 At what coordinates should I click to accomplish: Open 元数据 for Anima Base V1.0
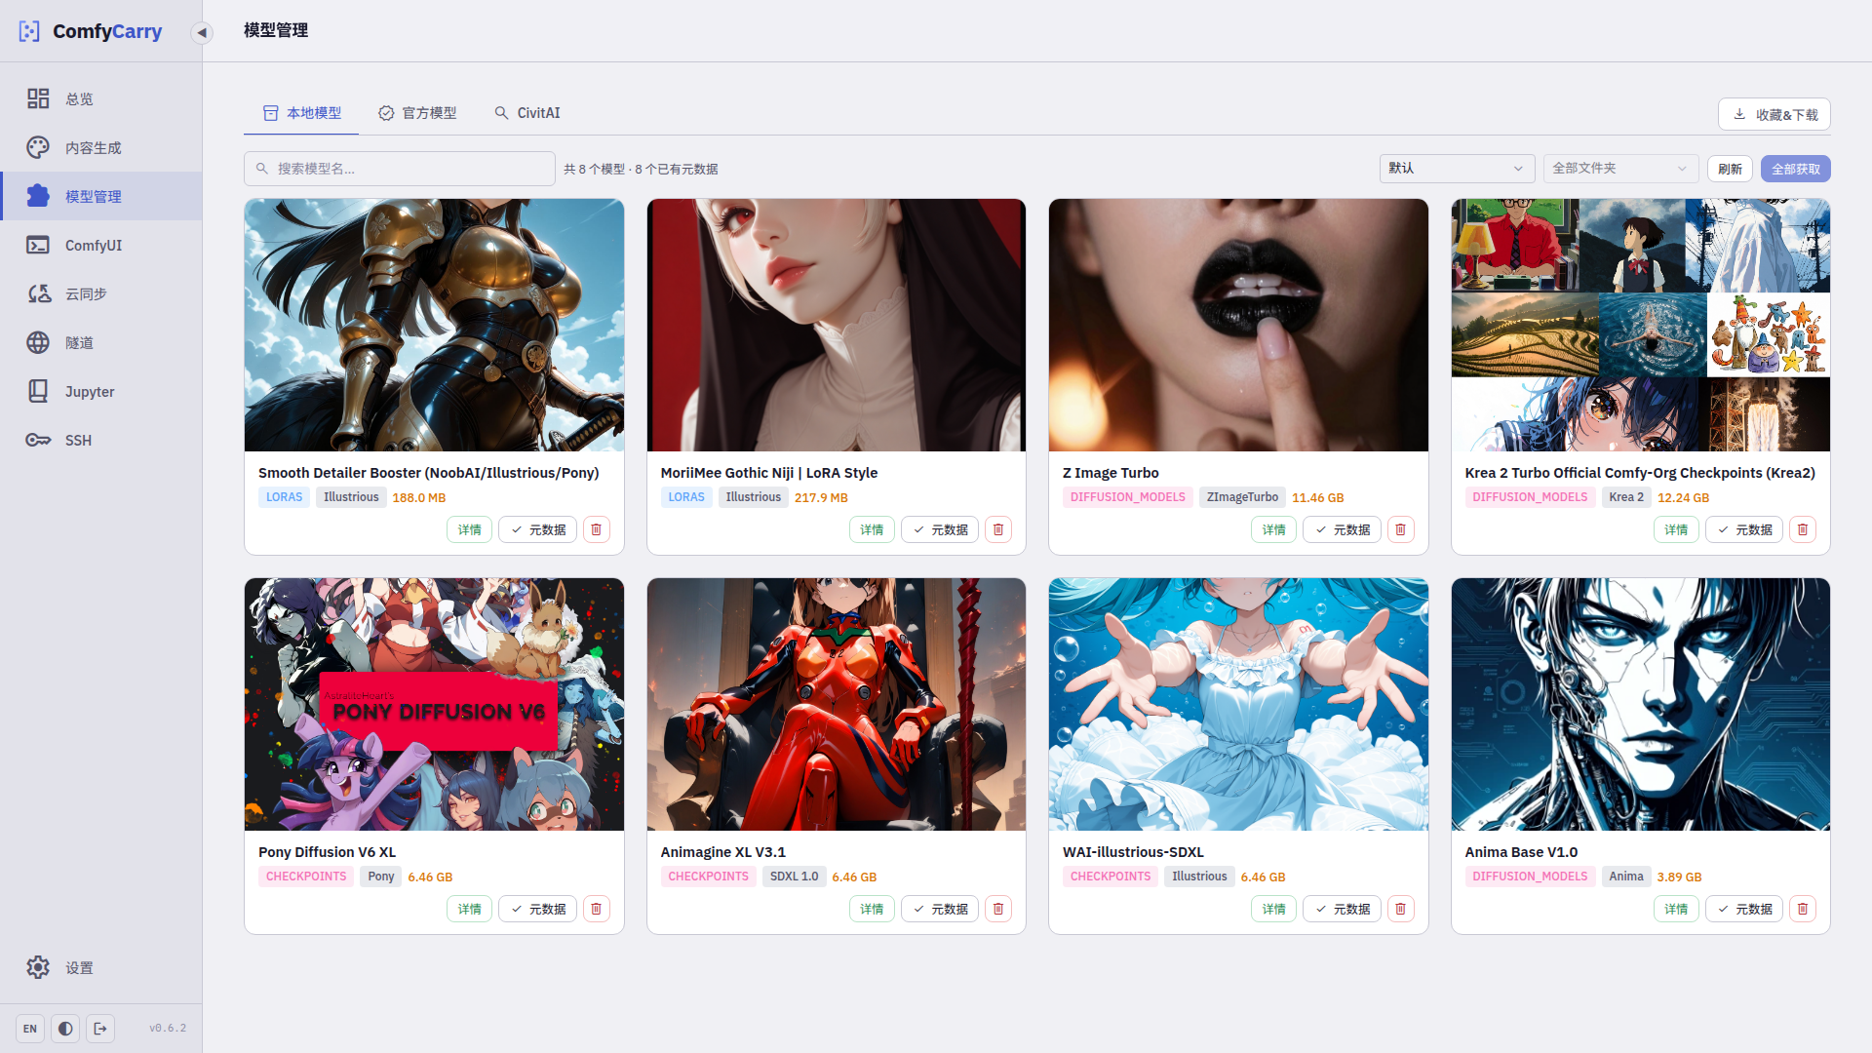pos(1744,909)
